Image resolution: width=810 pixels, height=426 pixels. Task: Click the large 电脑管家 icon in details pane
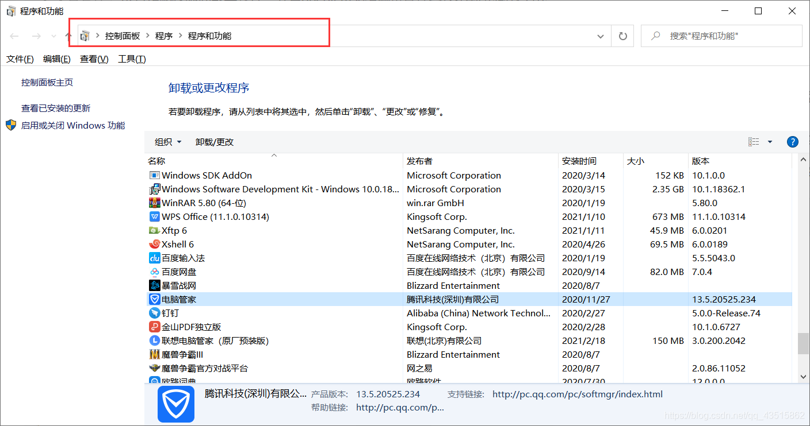[x=176, y=404]
